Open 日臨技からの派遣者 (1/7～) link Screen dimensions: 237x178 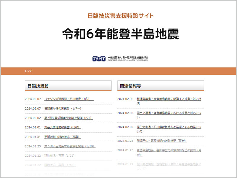(63, 109)
